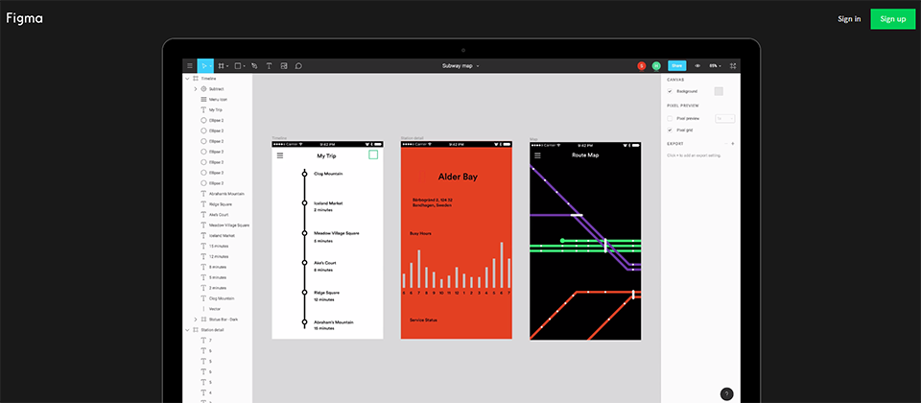The image size is (921, 403).
Task: Open the zoom percentage dropdown
Action: pos(715,66)
